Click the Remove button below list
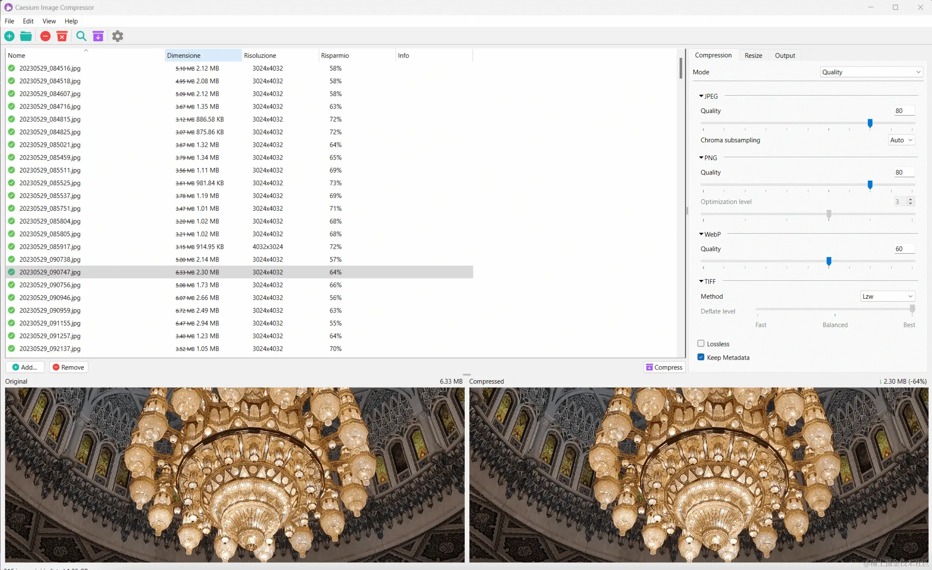 [x=68, y=367]
